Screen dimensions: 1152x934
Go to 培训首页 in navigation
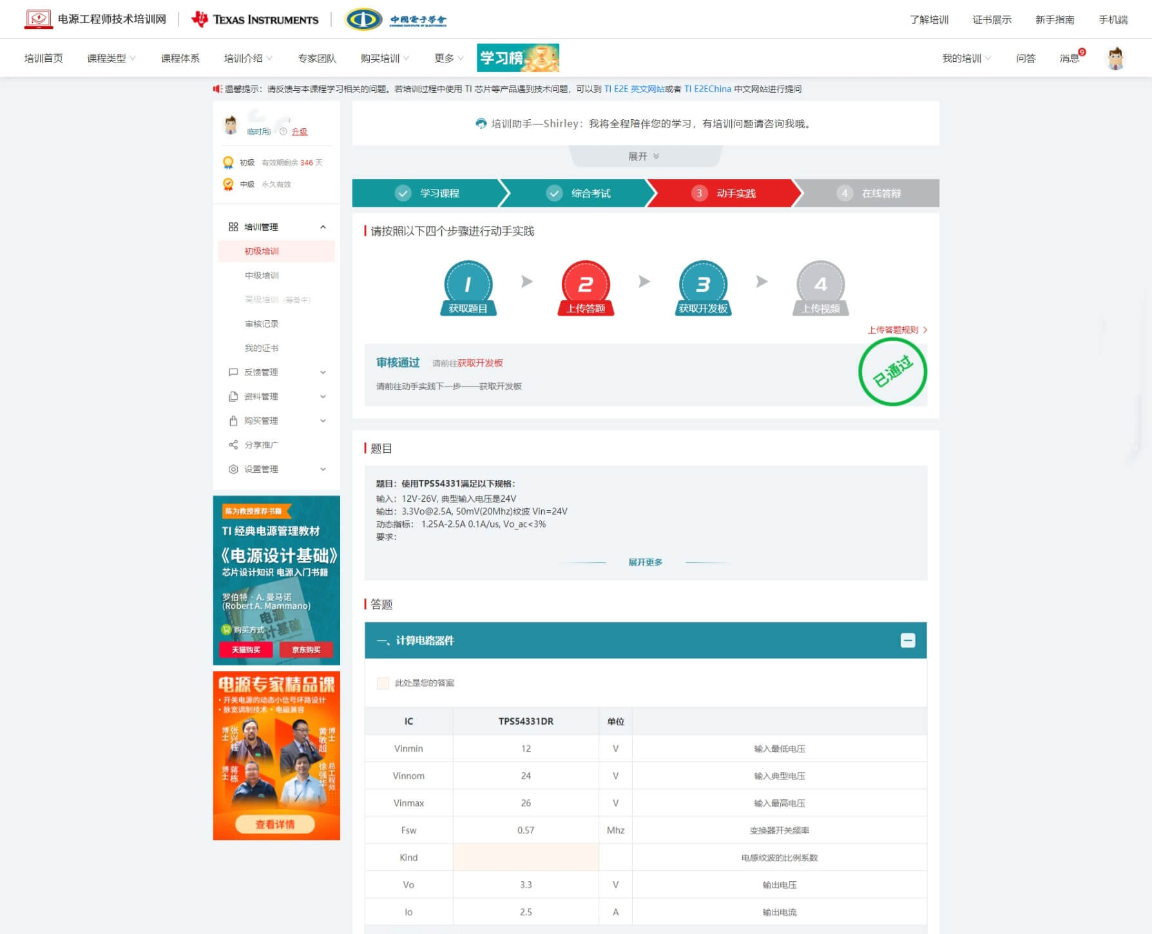click(43, 58)
